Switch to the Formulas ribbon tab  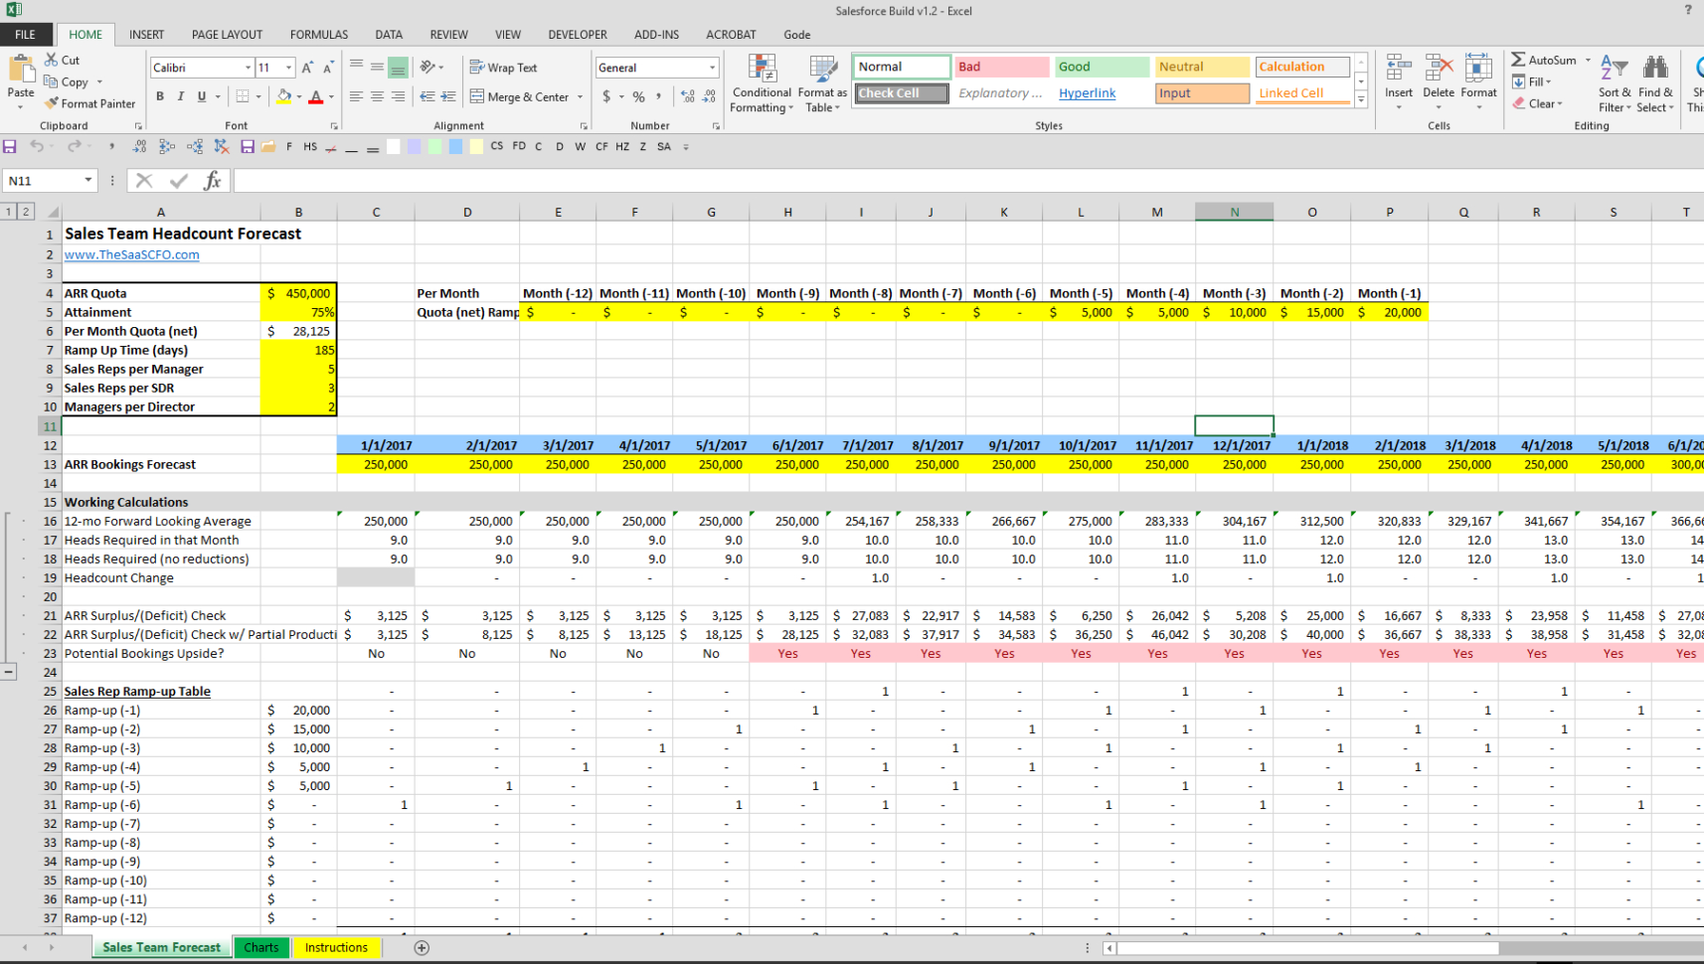318,34
